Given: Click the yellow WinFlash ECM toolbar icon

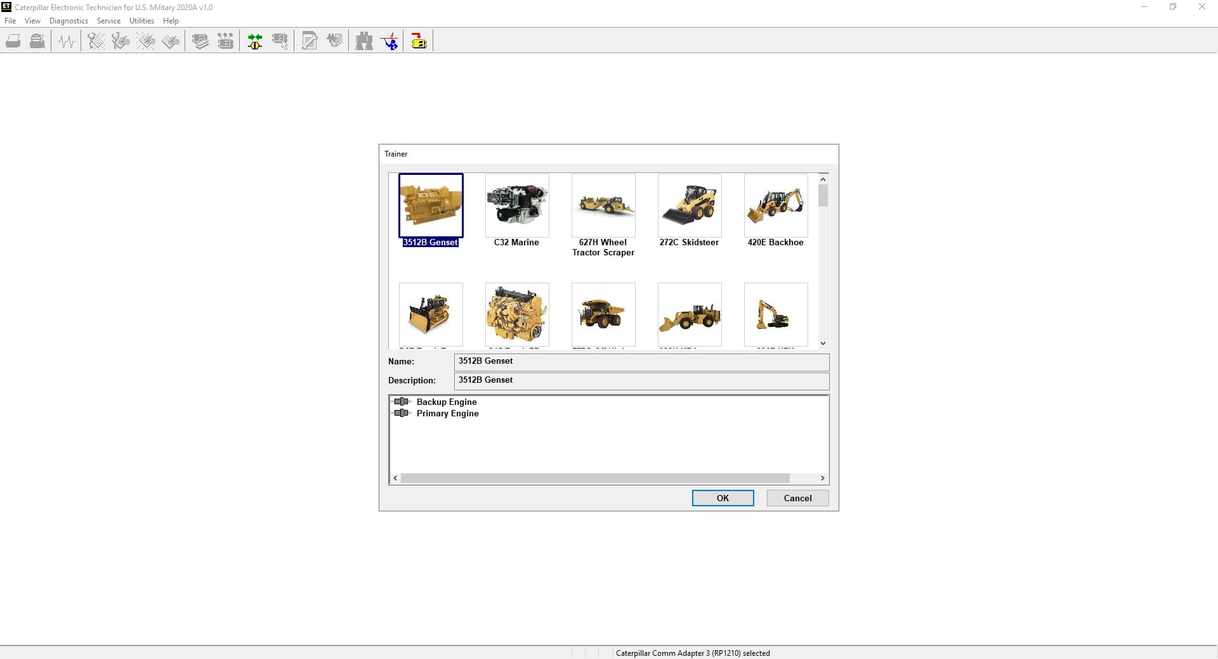Looking at the screenshot, I should click(x=419, y=42).
